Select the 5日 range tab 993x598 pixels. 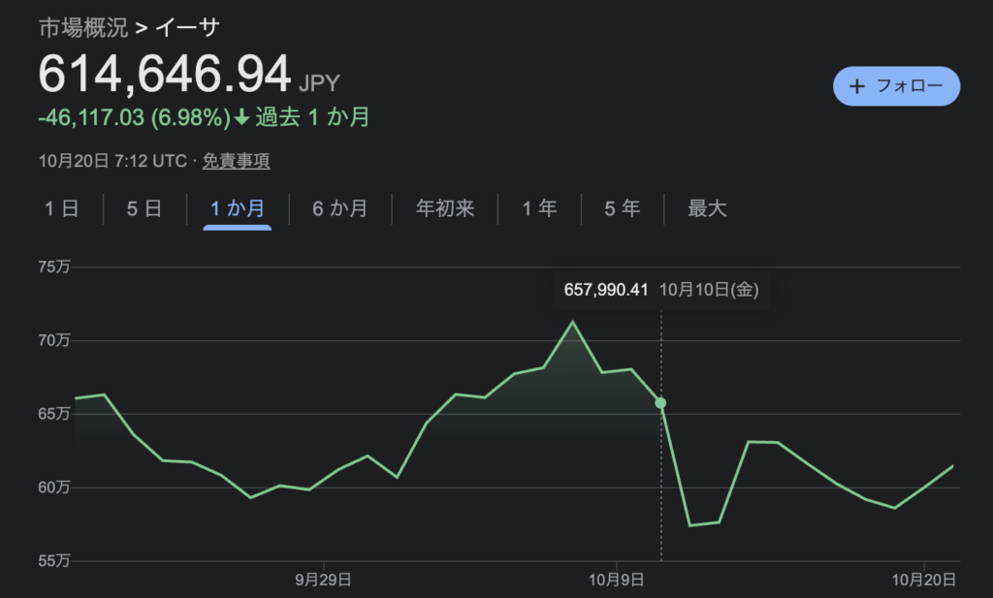(x=144, y=208)
